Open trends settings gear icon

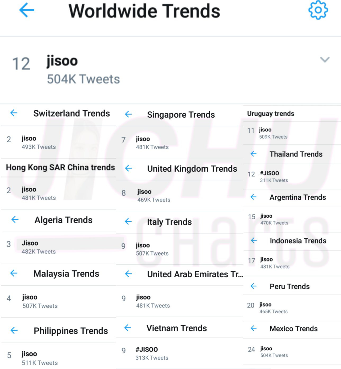[318, 10]
